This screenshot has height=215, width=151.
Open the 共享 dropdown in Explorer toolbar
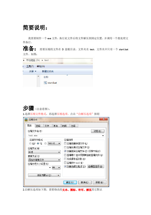click(33, 71)
